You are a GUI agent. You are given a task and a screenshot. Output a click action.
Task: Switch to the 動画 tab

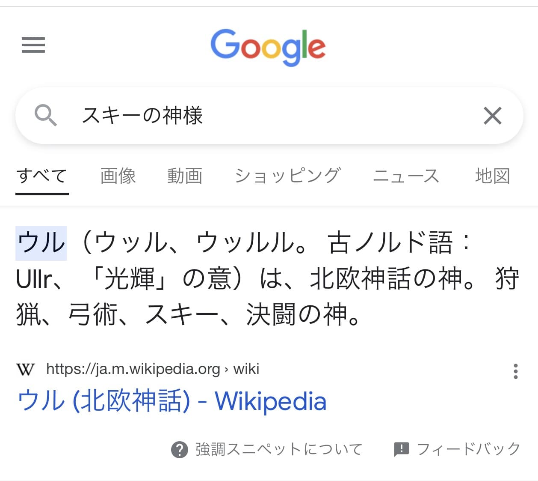pyautogui.click(x=185, y=176)
